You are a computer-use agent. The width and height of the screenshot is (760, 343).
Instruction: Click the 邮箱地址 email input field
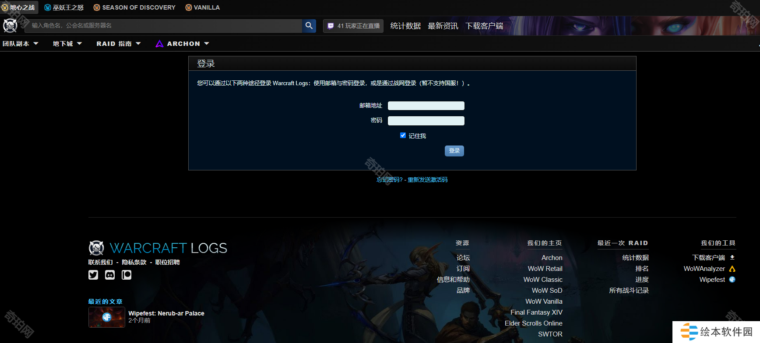[426, 106]
